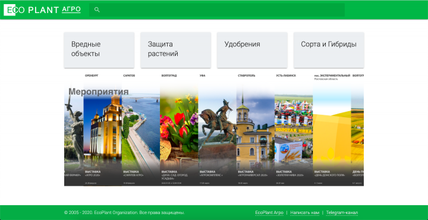Open the АГРО header link
The height and width of the screenshot is (220, 428).
(71, 10)
